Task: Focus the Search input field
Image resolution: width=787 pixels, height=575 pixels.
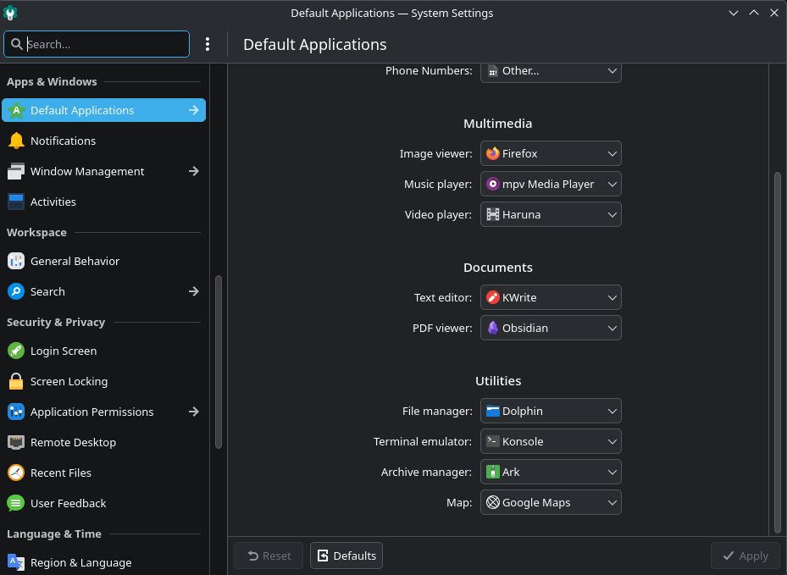Action: coord(97,44)
